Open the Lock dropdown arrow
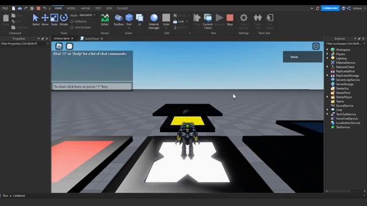Image resolution: width=367 pixels, height=206 pixels. [187, 22]
